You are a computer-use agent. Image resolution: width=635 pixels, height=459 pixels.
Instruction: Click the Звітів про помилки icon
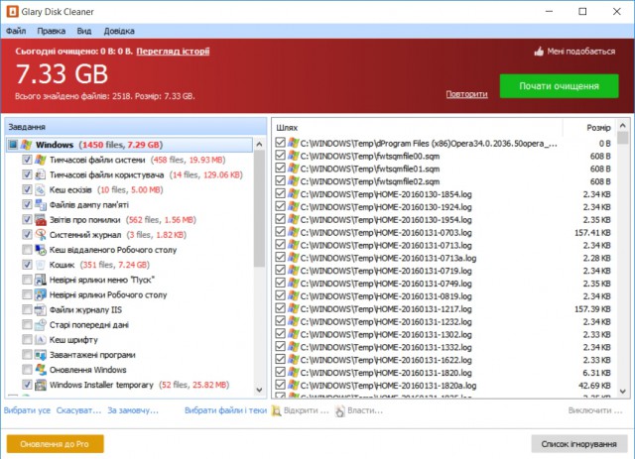(x=40, y=219)
